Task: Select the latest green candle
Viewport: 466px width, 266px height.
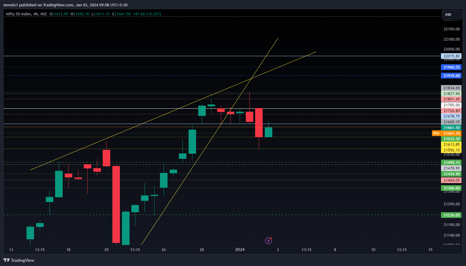Action: 268,132
